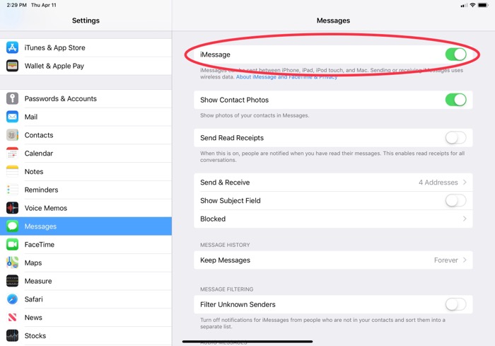Open Send & Receive addresses chevron

tap(465, 183)
